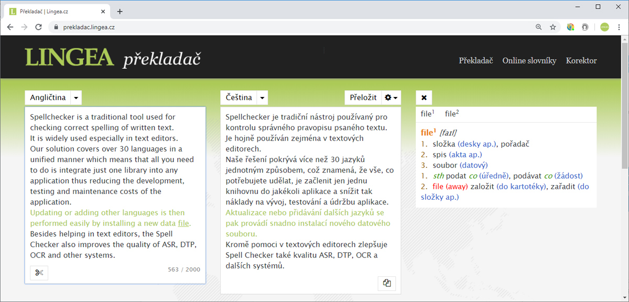Open the Online slovníky navigation link
629x302 pixels.
529,60
